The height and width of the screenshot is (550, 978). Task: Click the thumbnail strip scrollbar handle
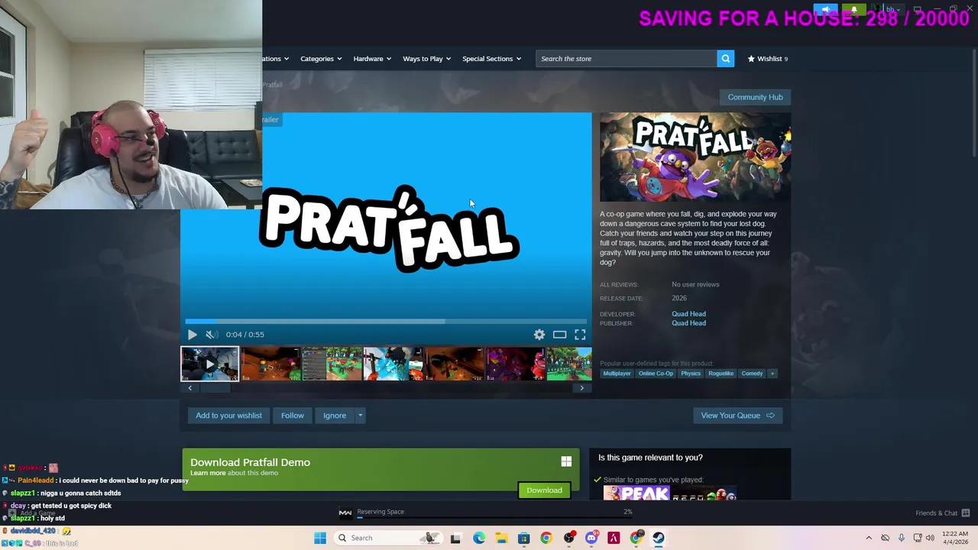(x=215, y=388)
